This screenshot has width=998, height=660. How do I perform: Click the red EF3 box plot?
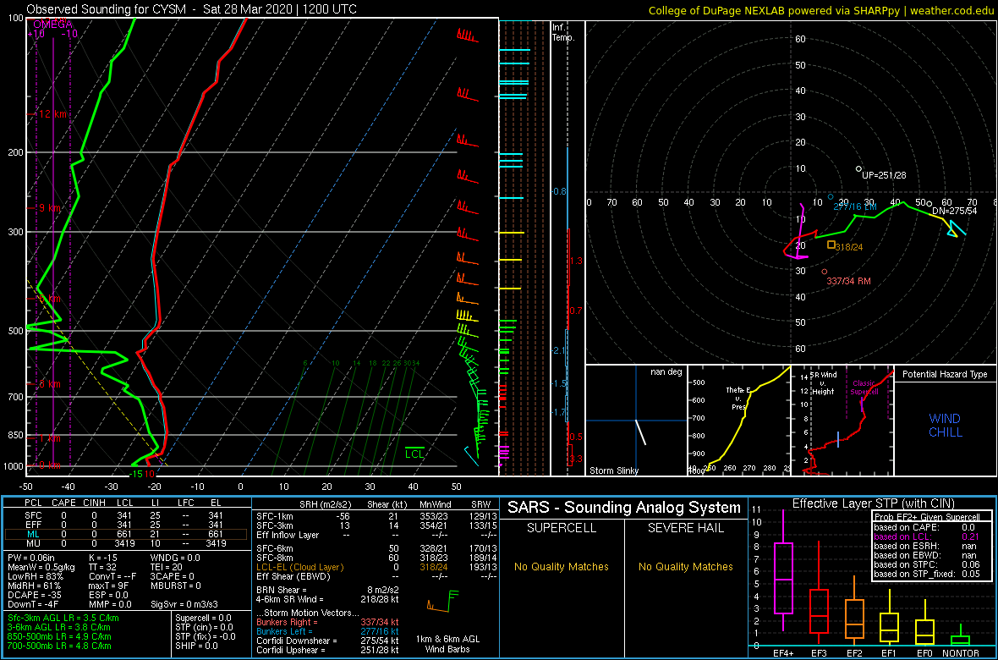(819, 591)
